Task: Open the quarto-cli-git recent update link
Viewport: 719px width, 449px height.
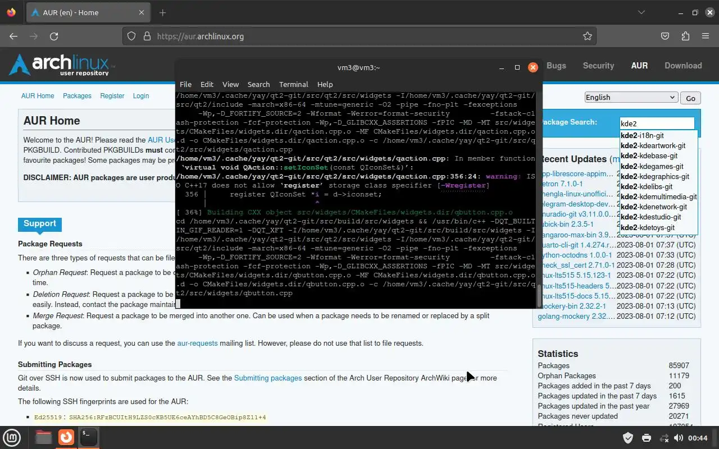Action: tap(576, 245)
